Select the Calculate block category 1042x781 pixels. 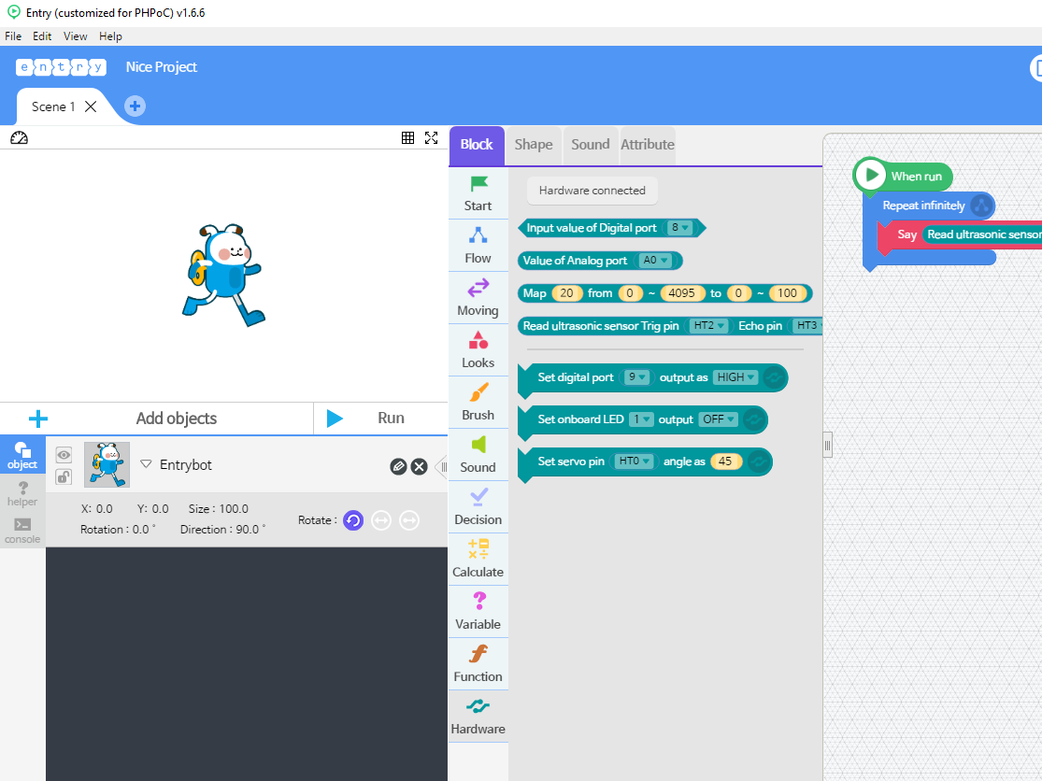point(478,559)
